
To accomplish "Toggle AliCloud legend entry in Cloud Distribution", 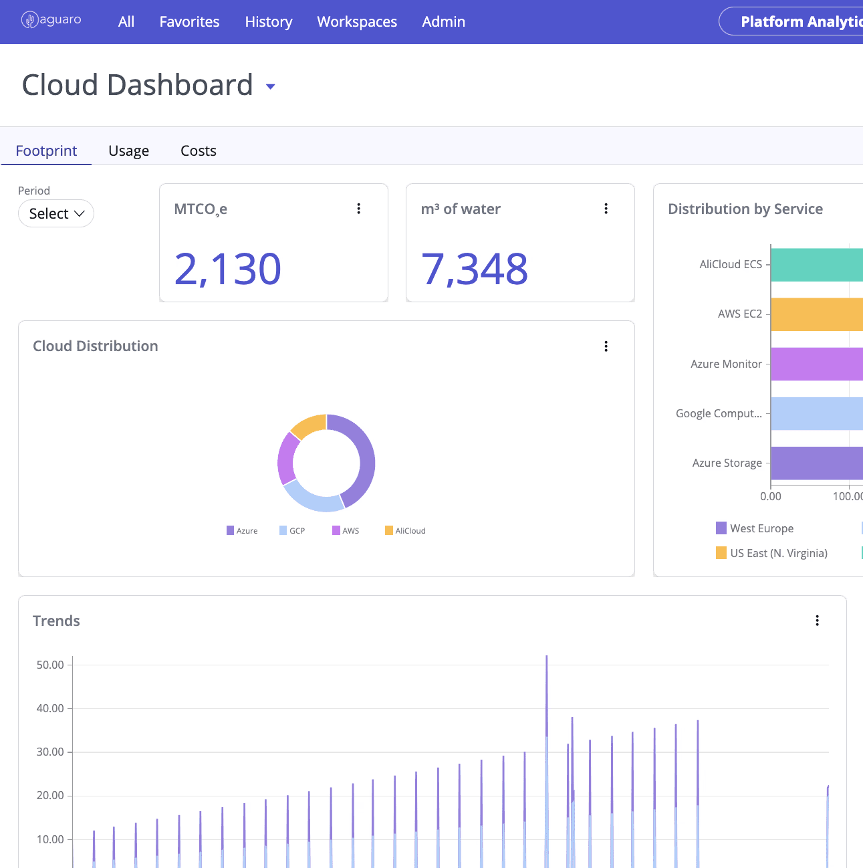I will (405, 530).
